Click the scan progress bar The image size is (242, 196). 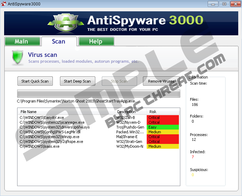coord(99,94)
